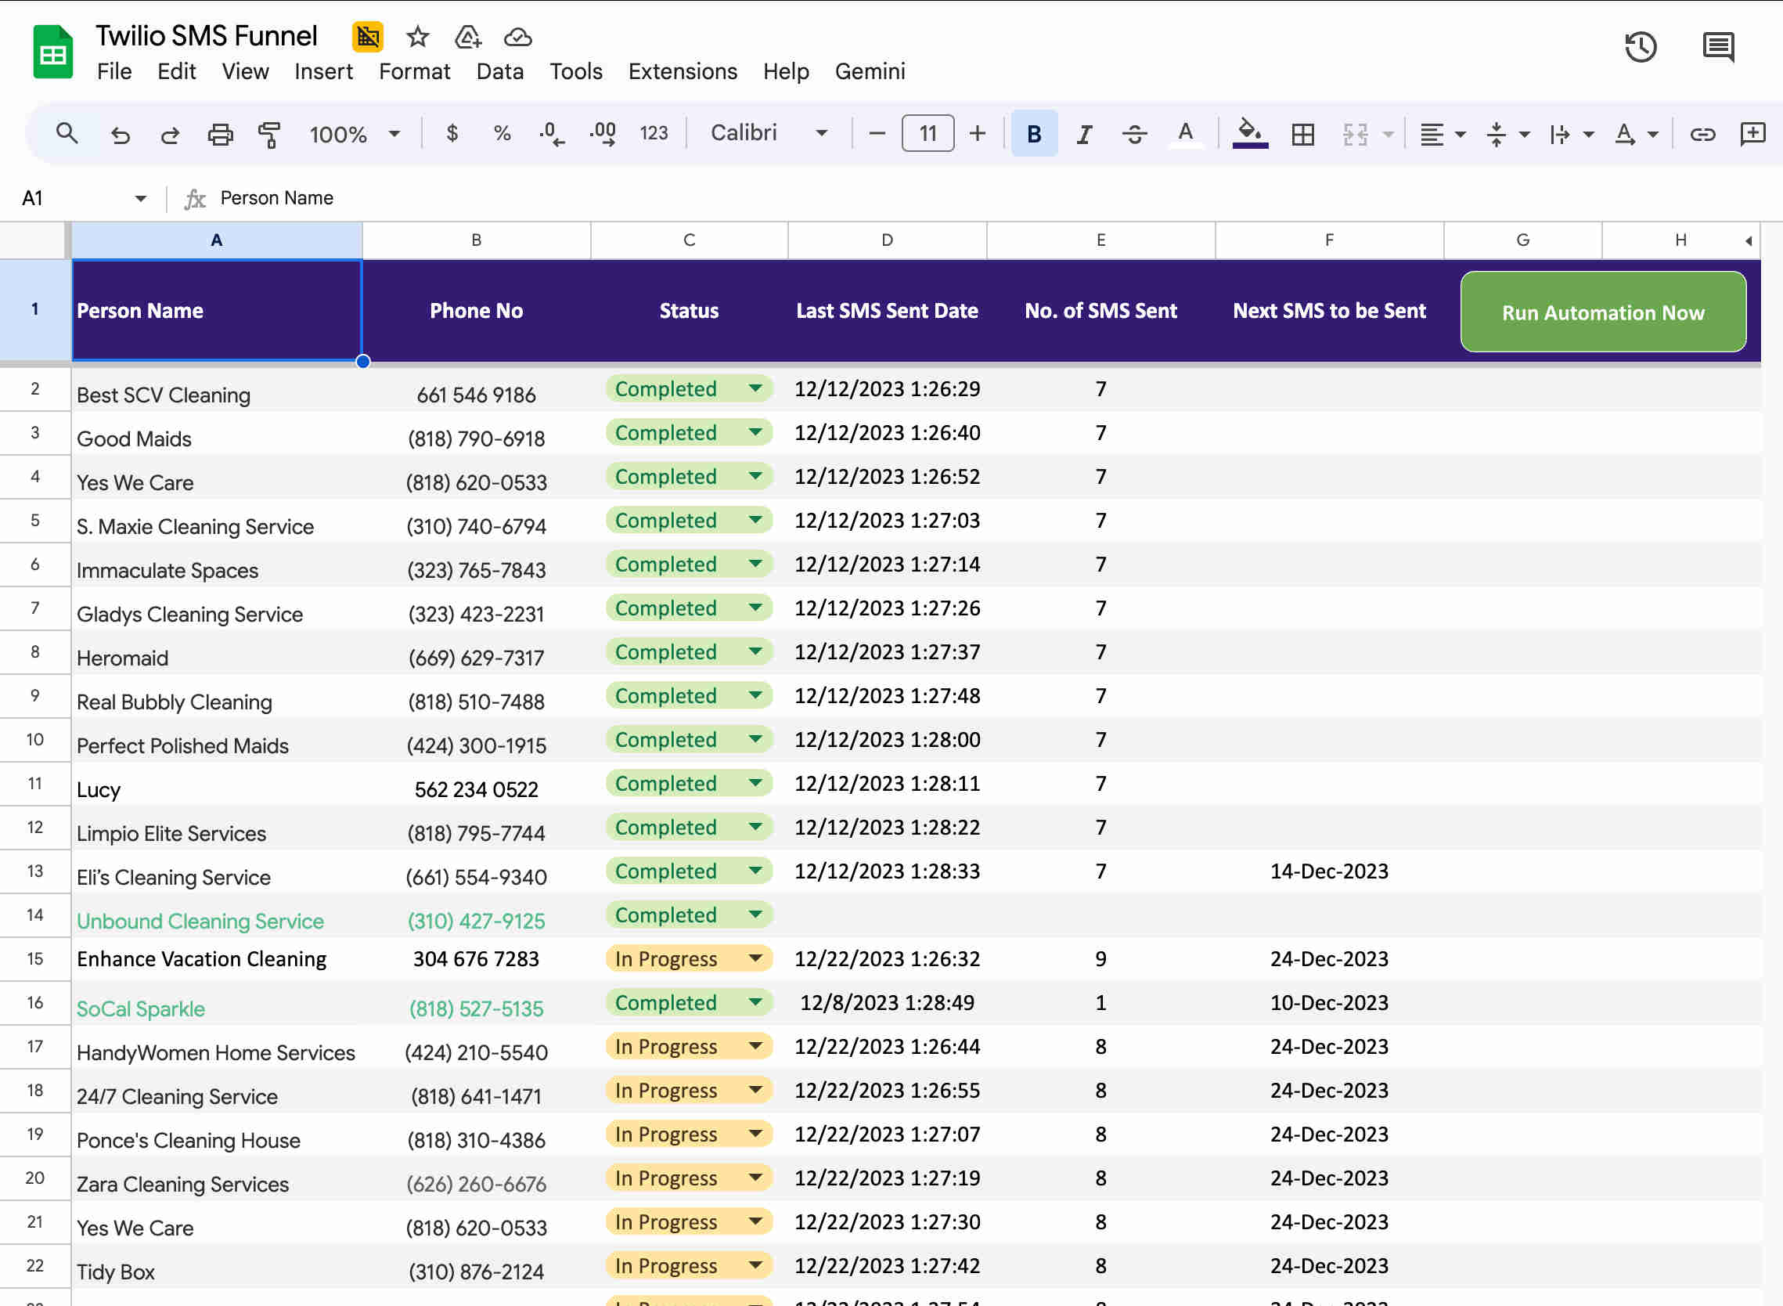
Task: View the cloud save status icon
Action: 517,37
